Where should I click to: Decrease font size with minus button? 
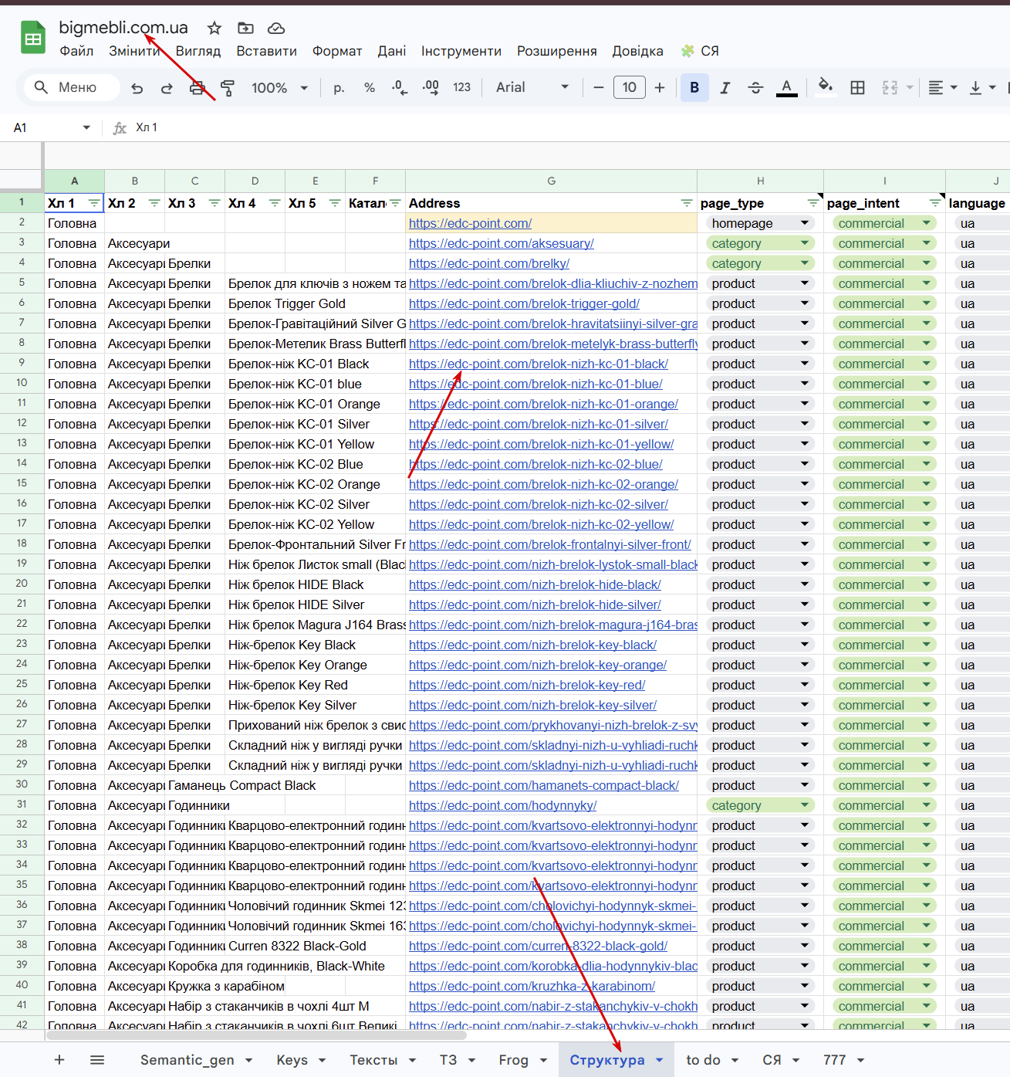[599, 88]
